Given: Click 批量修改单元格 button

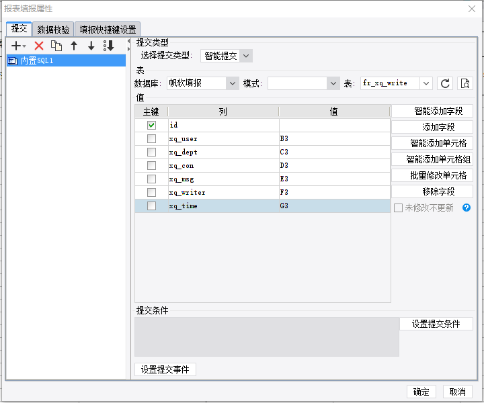Looking at the screenshot, I should point(432,175).
